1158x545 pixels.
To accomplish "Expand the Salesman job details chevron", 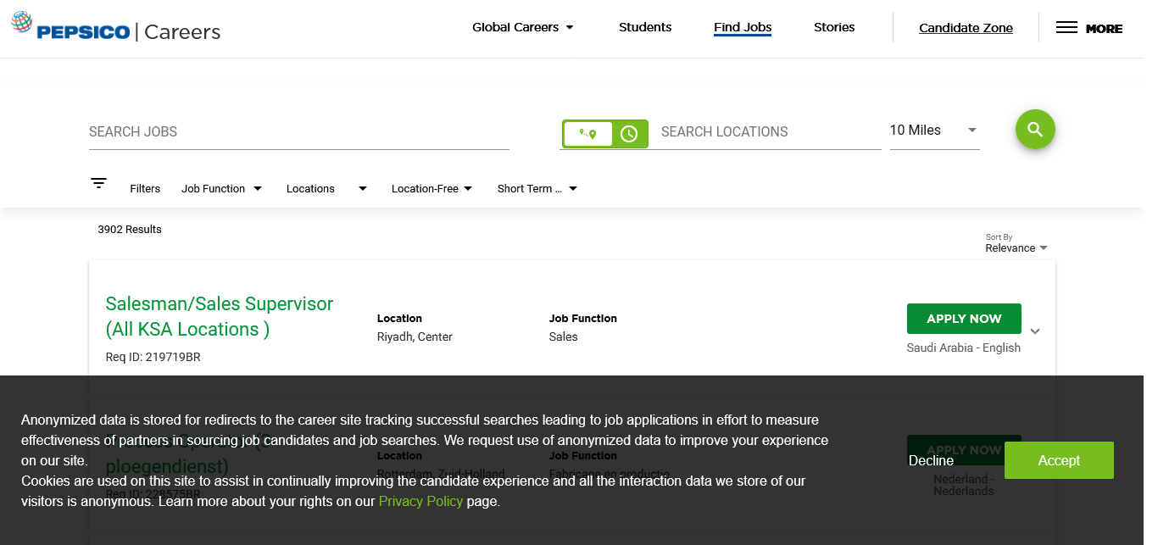I will pyautogui.click(x=1035, y=331).
